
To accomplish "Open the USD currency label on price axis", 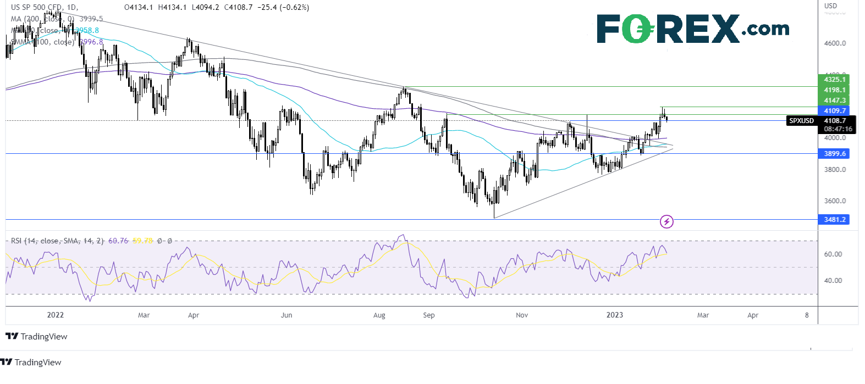I will tap(830, 6).
